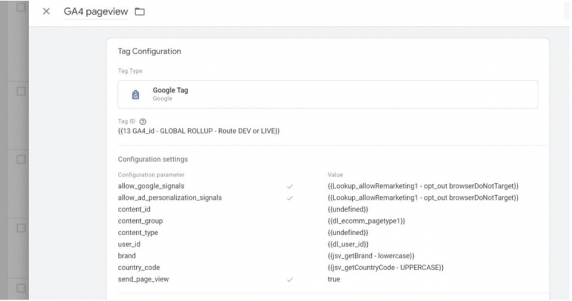This screenshot has width=572, height=301.
Task: Click the jsv_getCountryCode UPPERCASE value
Action: (386, 268)
